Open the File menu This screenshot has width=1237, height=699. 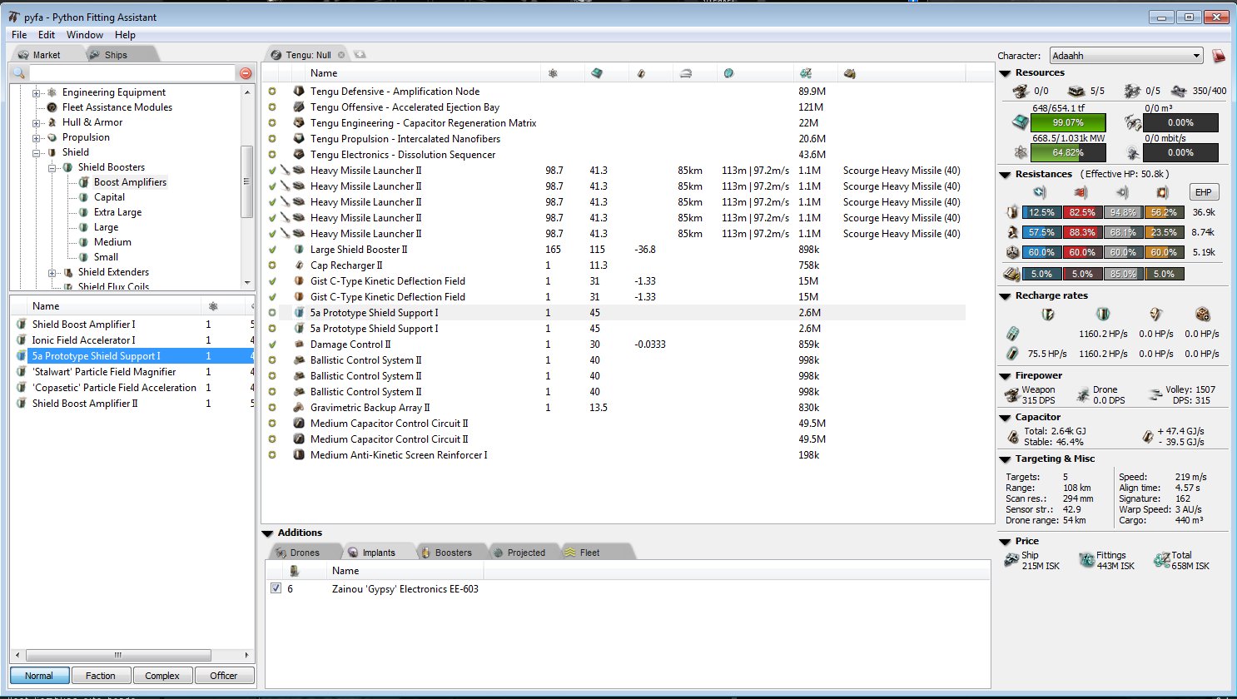pos(19,35)
